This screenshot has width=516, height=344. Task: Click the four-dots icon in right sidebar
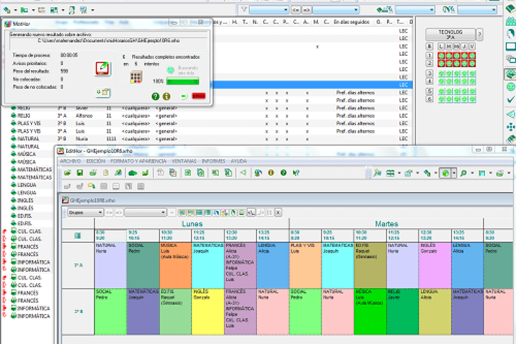click(510, 127)
